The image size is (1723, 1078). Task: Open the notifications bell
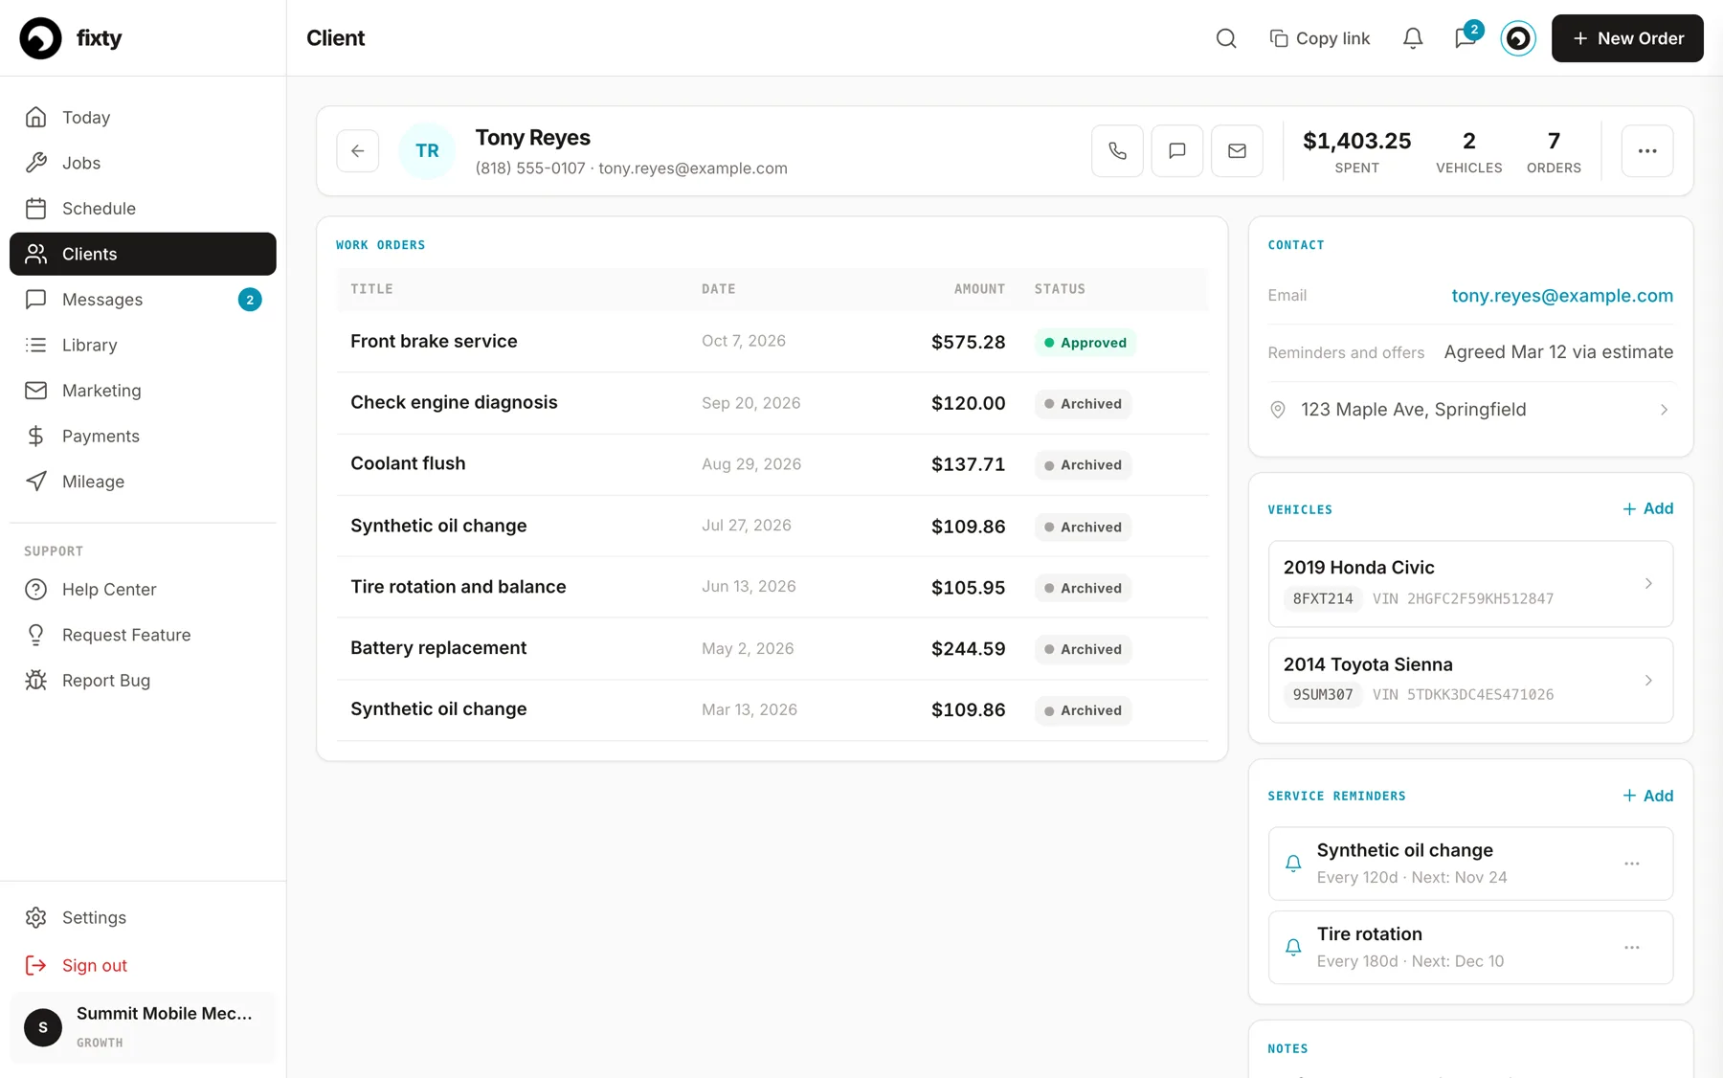click(x=1413, y=38)
